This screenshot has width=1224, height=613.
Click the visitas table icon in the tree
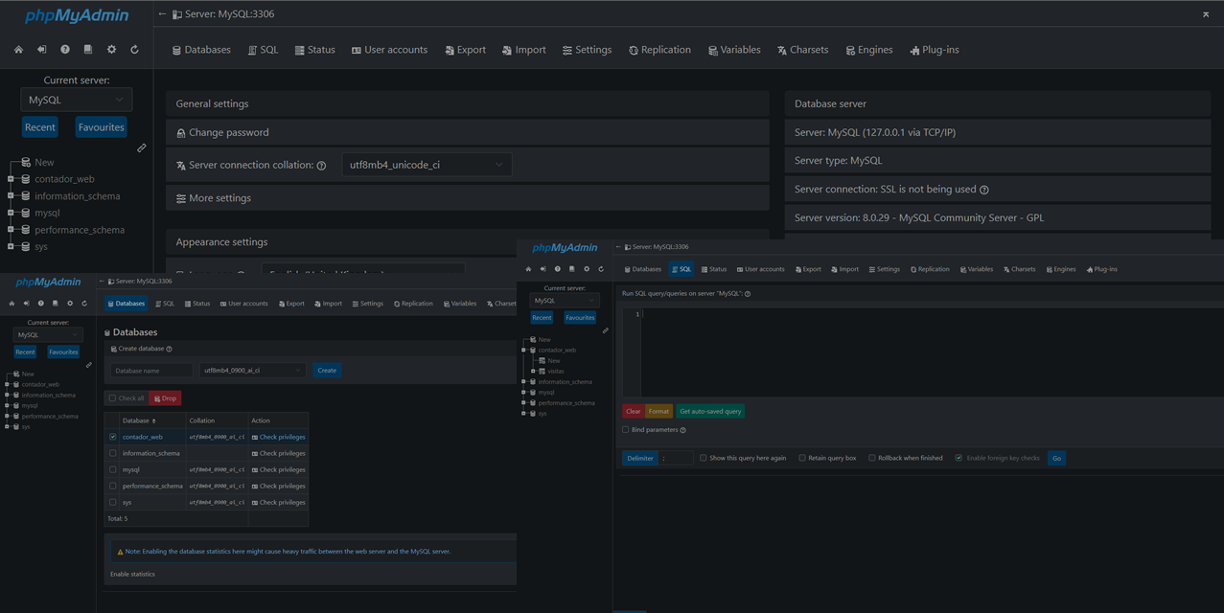[542, 371]
